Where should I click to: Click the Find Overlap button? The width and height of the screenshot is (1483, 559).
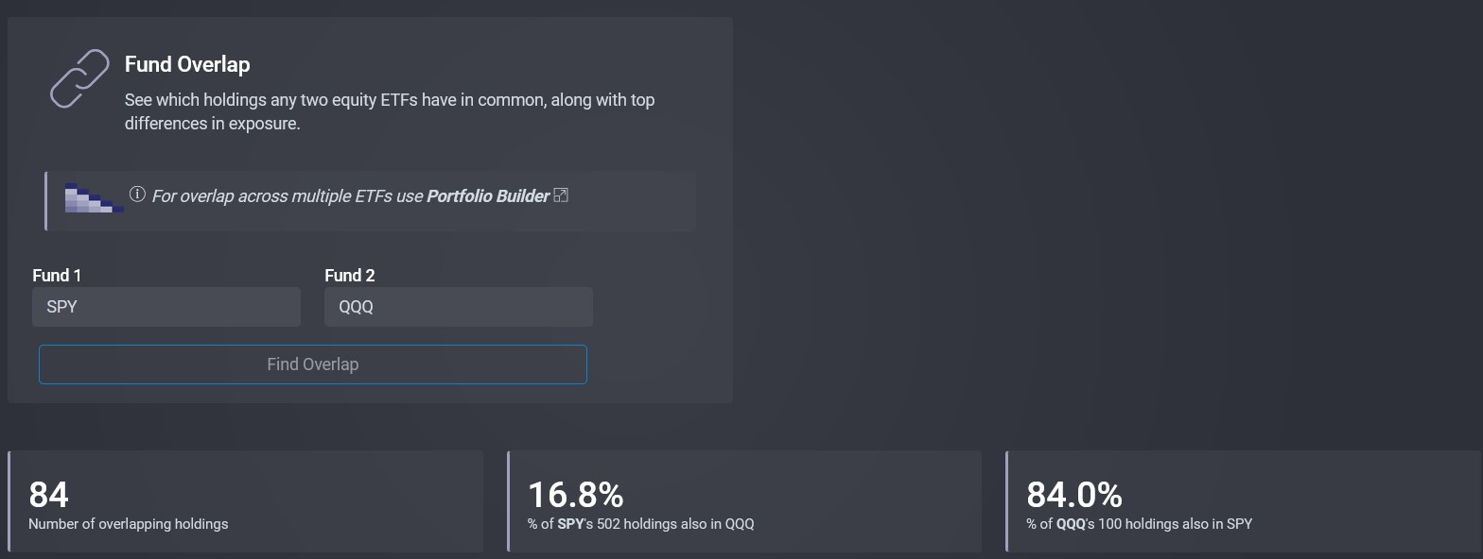tap(313, 364)
